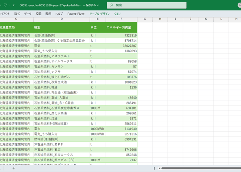Select cell 石油系燃料_灯油
This screenshot has width=241, height=172.
(x=62, y=118)
